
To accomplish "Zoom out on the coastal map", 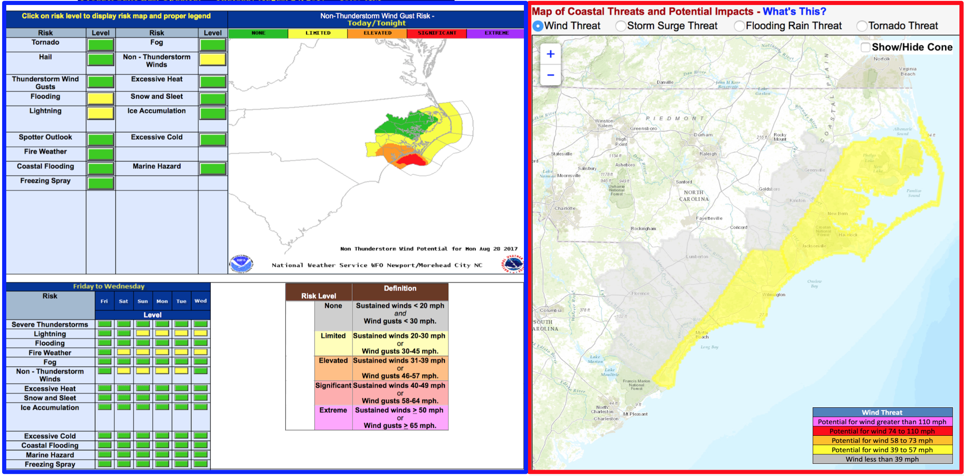I will [550, 75].
